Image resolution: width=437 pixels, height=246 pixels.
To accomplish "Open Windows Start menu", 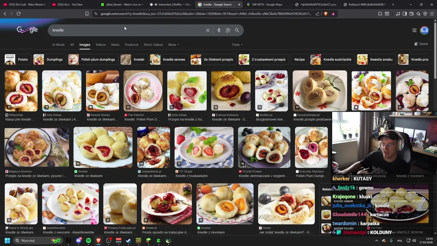I will [x=7, y=241].
